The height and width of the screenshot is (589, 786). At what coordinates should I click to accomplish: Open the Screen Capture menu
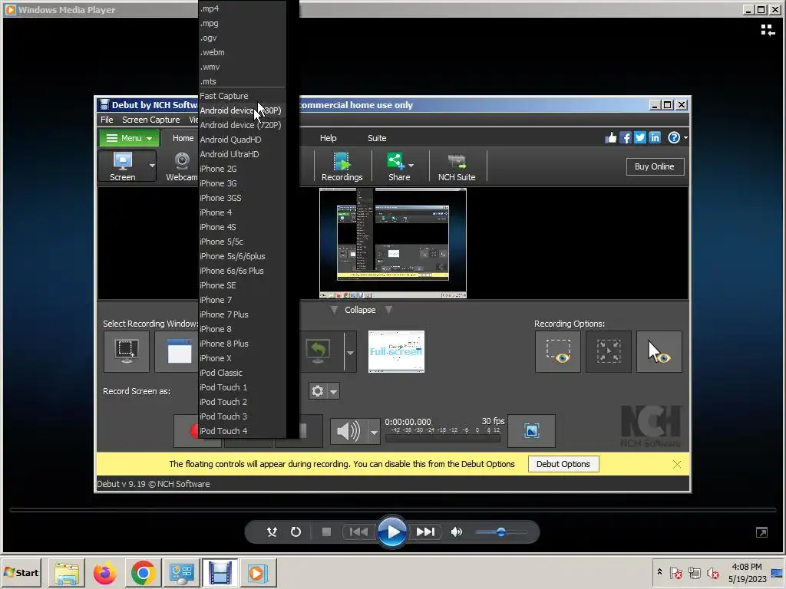pyautogui.click(x=151, y=120)
